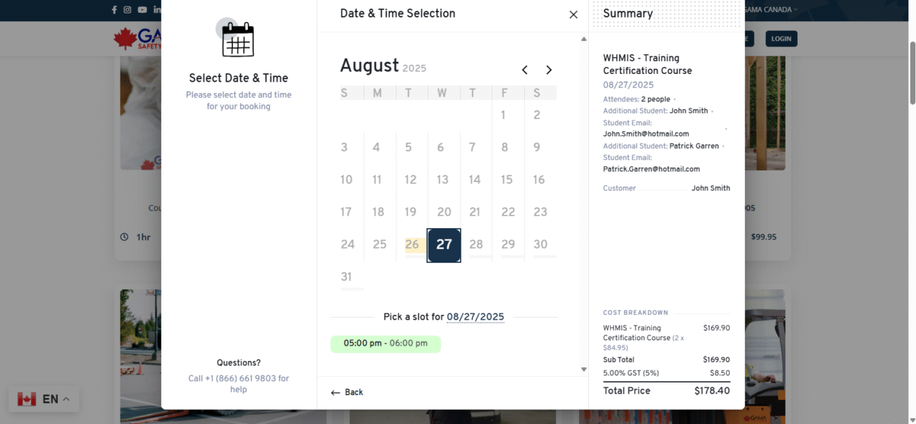Go back using the Back button

[x=347, y=392]
